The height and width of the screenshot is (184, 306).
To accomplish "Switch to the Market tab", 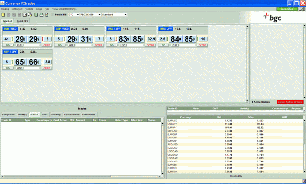I will click(7, 21).
